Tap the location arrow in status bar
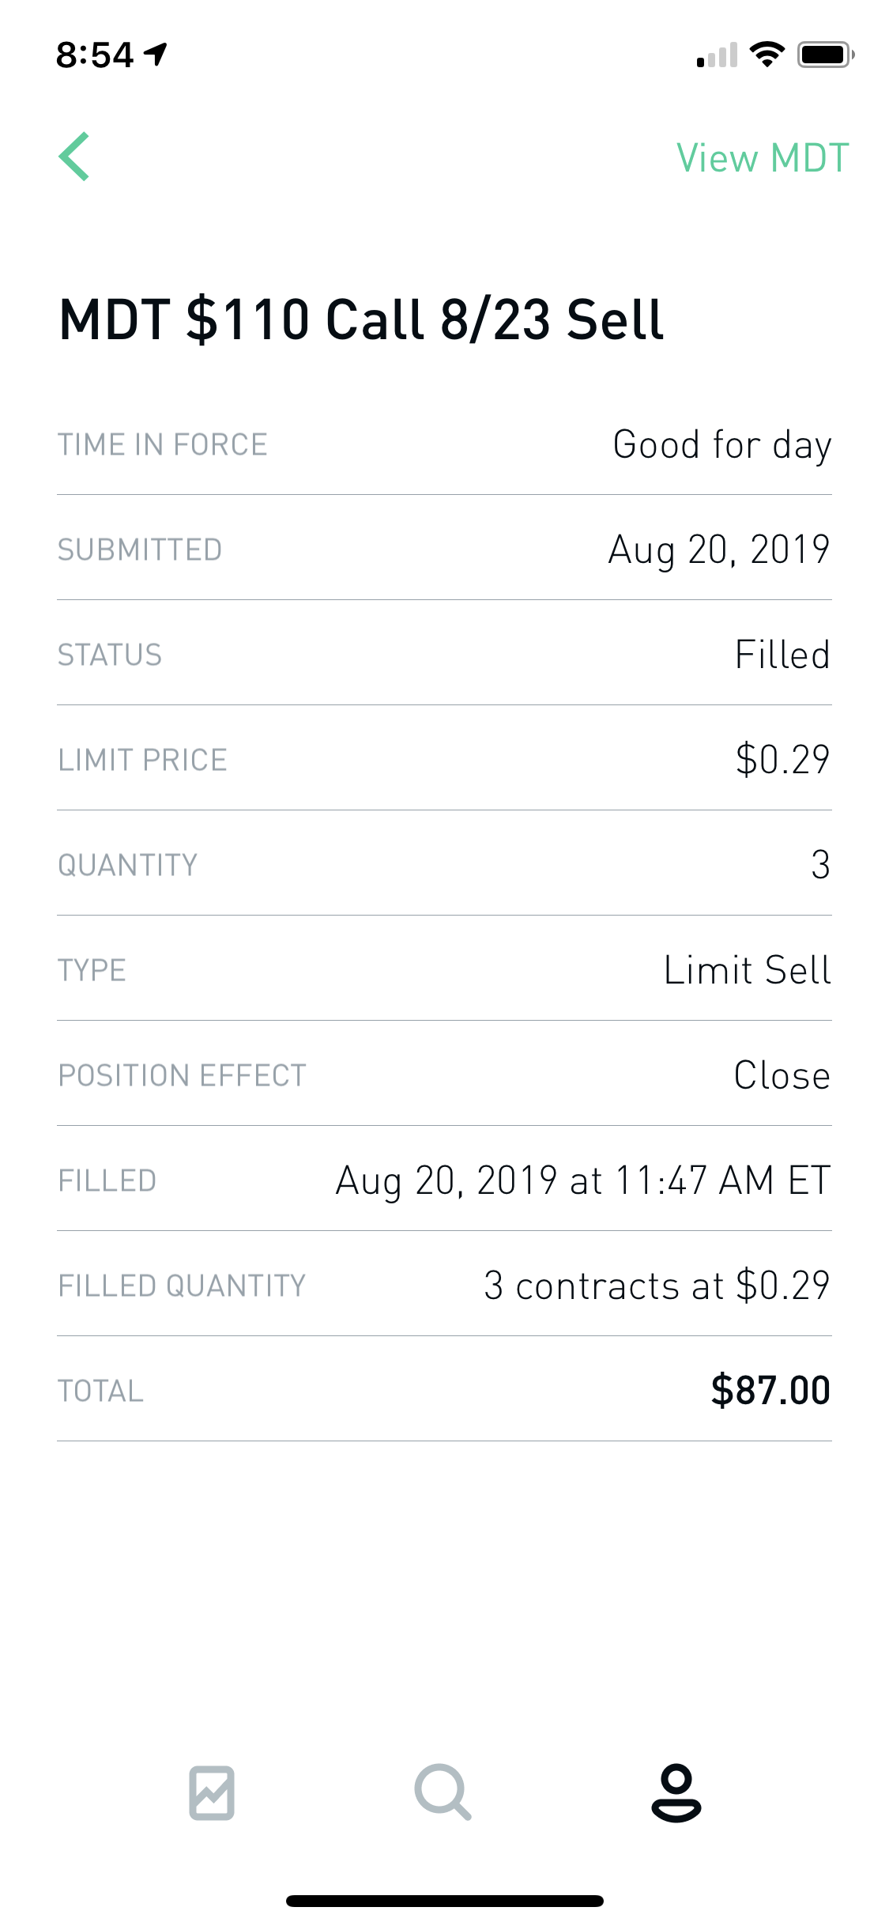Screen dimensions: 889x1926 tap(156, 54)
